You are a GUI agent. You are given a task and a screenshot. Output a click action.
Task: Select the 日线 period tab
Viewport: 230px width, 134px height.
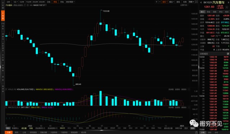click(49, 2)
